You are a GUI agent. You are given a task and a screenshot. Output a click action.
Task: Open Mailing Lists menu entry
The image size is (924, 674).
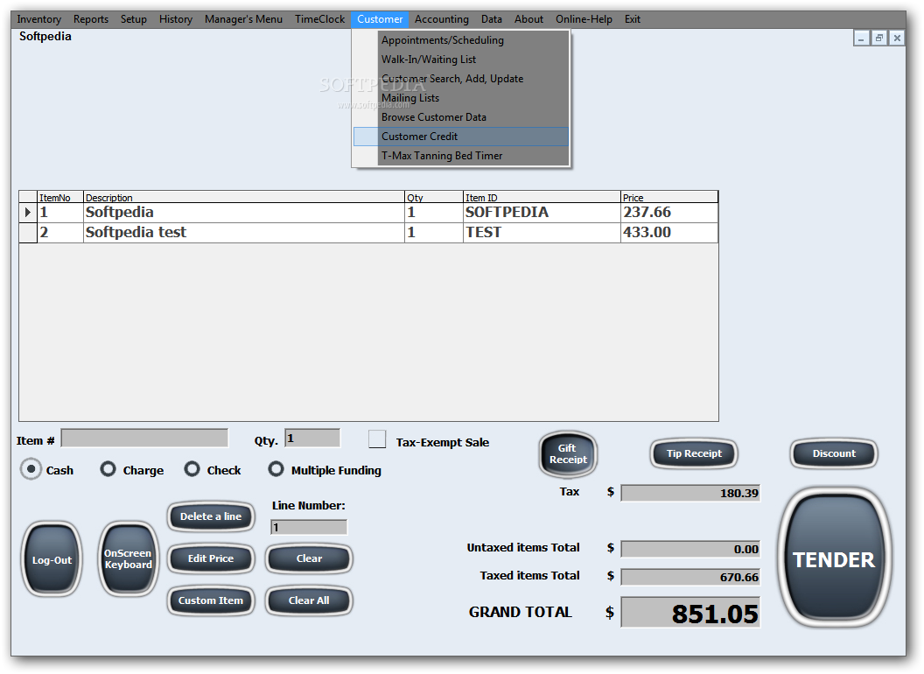point(461,98)
